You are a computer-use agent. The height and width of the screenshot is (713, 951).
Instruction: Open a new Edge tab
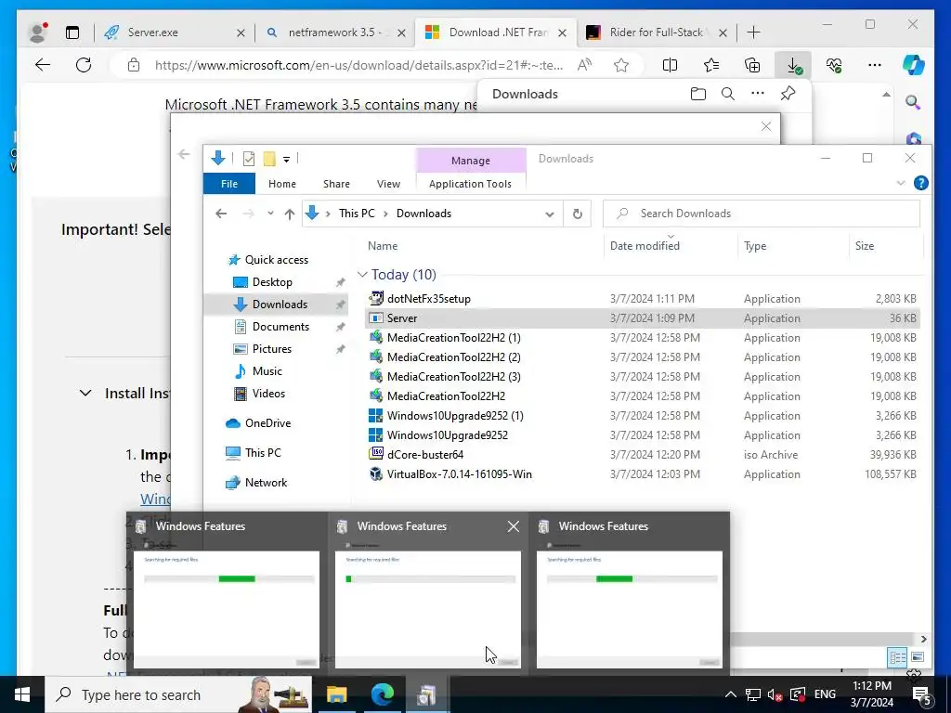click(754, 32)
